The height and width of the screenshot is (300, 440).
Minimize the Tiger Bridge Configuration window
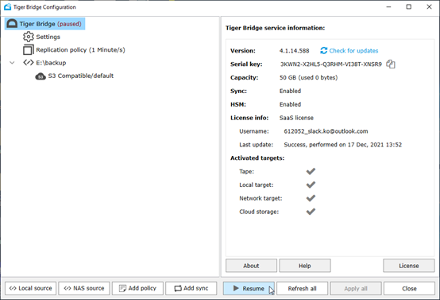(x=388, y=6)
